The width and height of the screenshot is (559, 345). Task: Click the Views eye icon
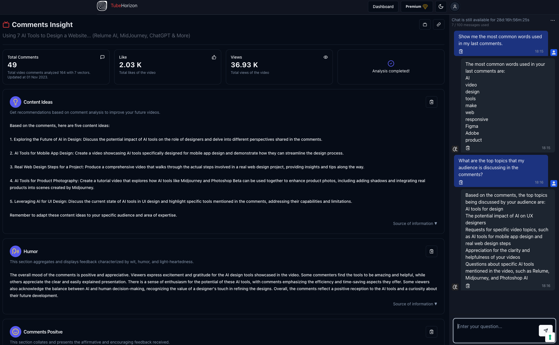coord(325,57)
